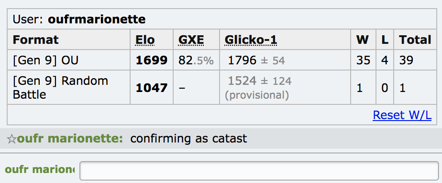Click the 1796 ± 54 Glicko rating
Viewport: 442px width, 183px height.
coord(256,60)
